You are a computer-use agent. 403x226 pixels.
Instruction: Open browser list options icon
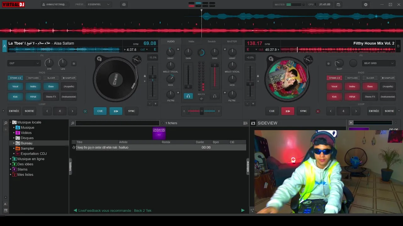[x=245, y=123]
